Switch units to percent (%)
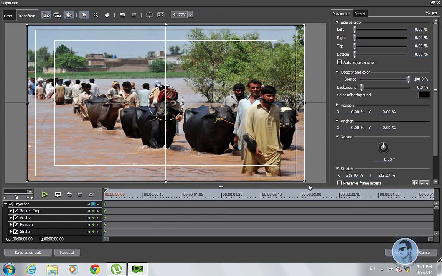442x276 pixels. click(427, 13)
